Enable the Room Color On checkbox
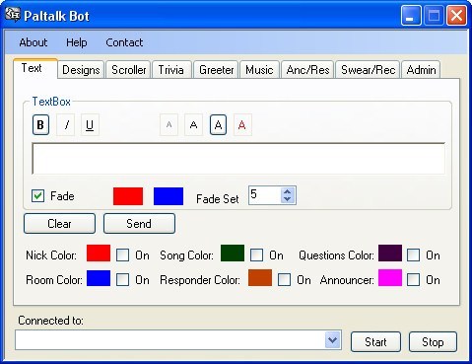This screenshot has width=472, height=364. click(x=122, y=280)
